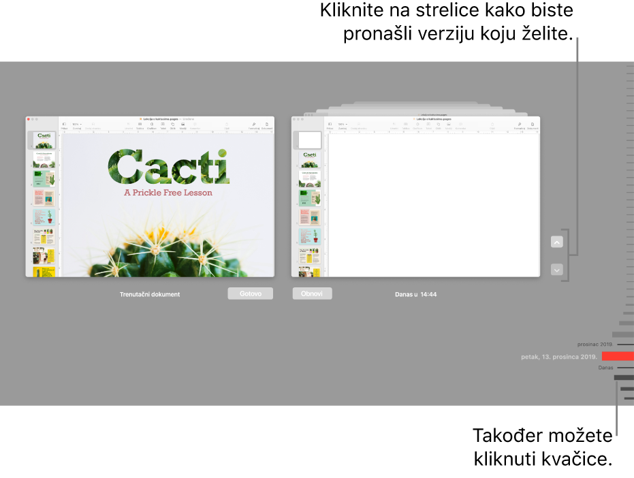Screen dimensions: 634x478
Task: Open Prikaz icon in 14:44 version window
Action: 330,125
